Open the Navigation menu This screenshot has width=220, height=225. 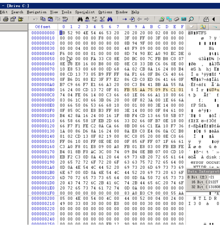click(37, 12)
